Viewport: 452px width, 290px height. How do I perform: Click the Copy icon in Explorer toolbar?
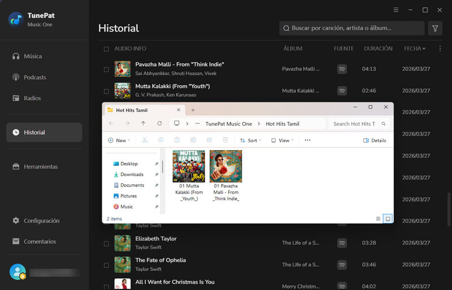coord(161,140)
